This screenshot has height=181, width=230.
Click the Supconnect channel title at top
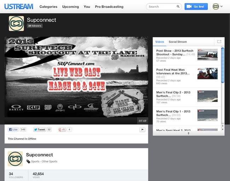coord(41,20)
